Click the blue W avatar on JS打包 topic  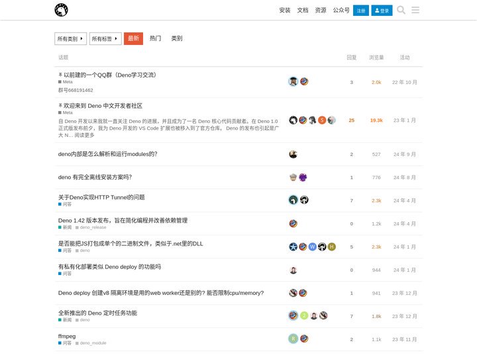tap(313, 247)
